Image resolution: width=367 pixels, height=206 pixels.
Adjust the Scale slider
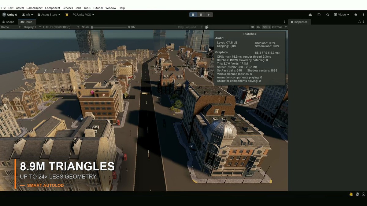(x=109, y=27)
